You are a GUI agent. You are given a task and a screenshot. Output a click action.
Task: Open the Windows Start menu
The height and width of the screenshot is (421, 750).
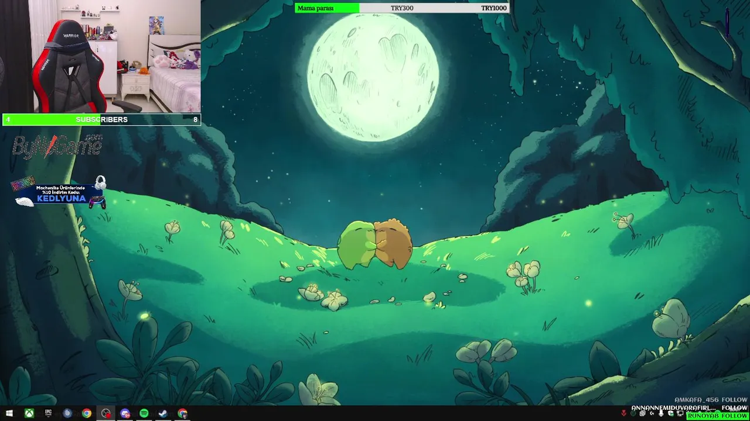pos(9,413)
